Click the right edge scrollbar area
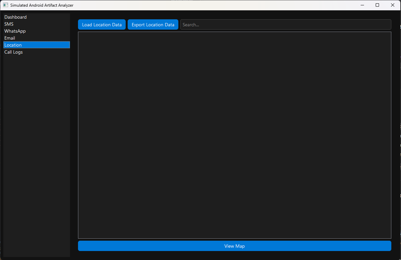Image resolution: width=401 pixels, height=260 pixels. [x=399, y=133]
